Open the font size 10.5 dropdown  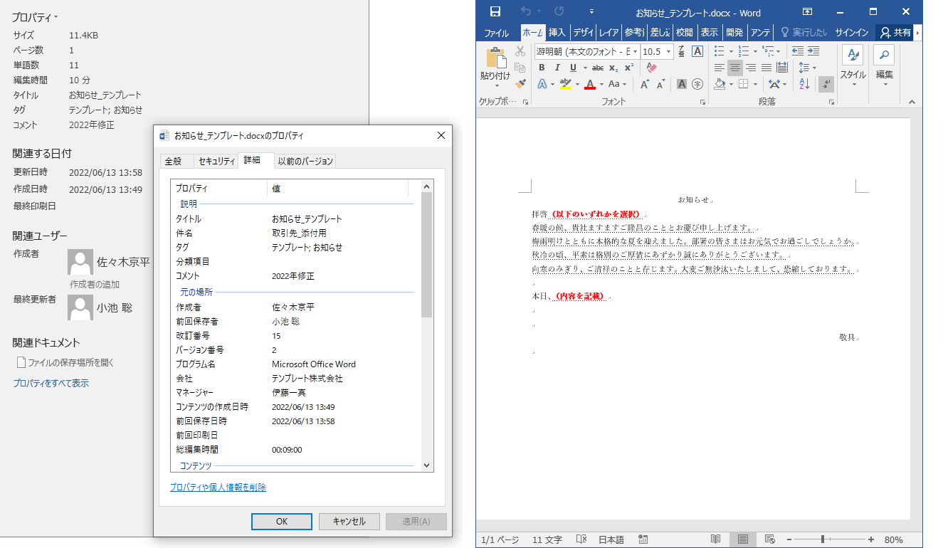[x=668, y=51]
